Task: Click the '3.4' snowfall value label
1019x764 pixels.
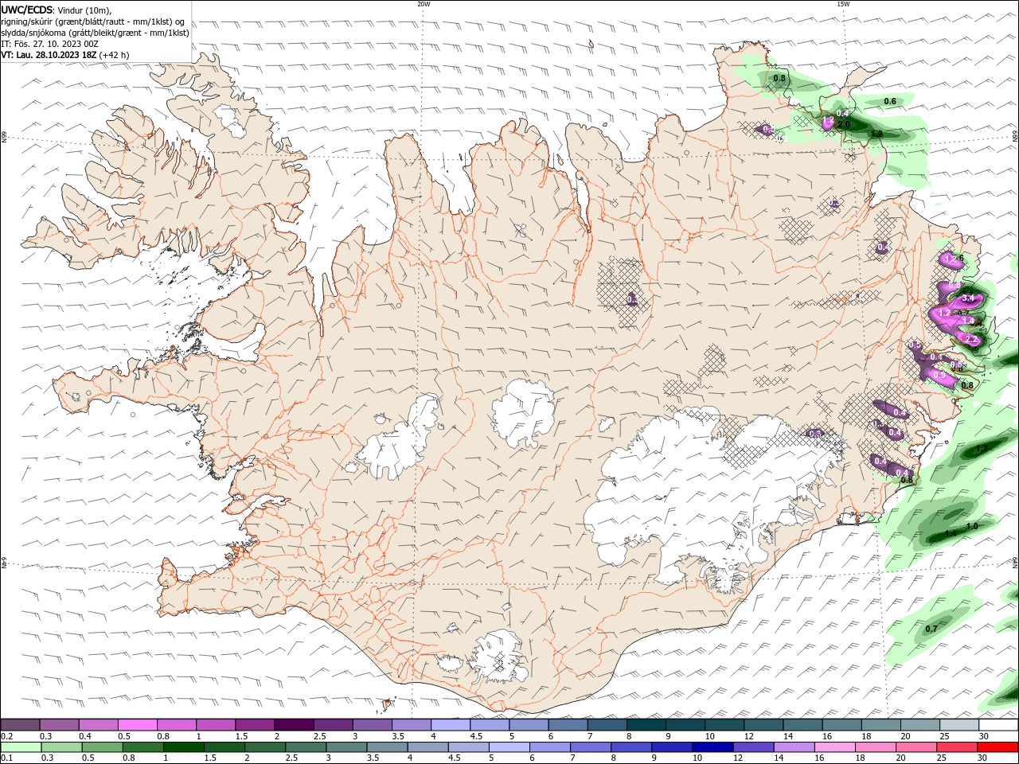Action: point(968,298)
